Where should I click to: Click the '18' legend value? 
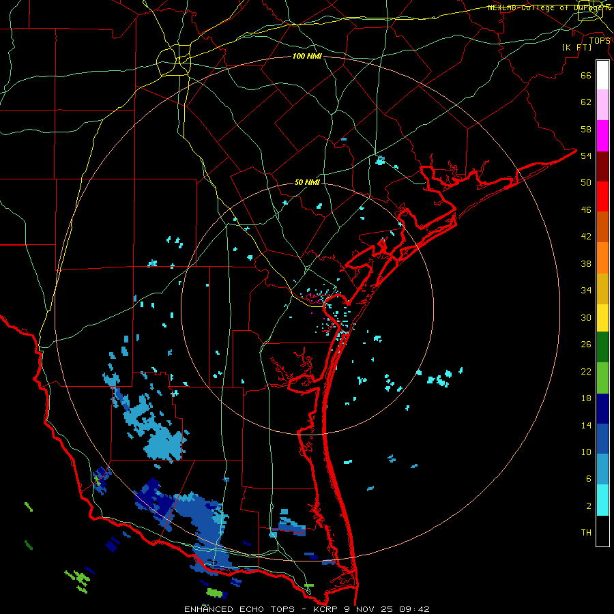coord(586,398)
